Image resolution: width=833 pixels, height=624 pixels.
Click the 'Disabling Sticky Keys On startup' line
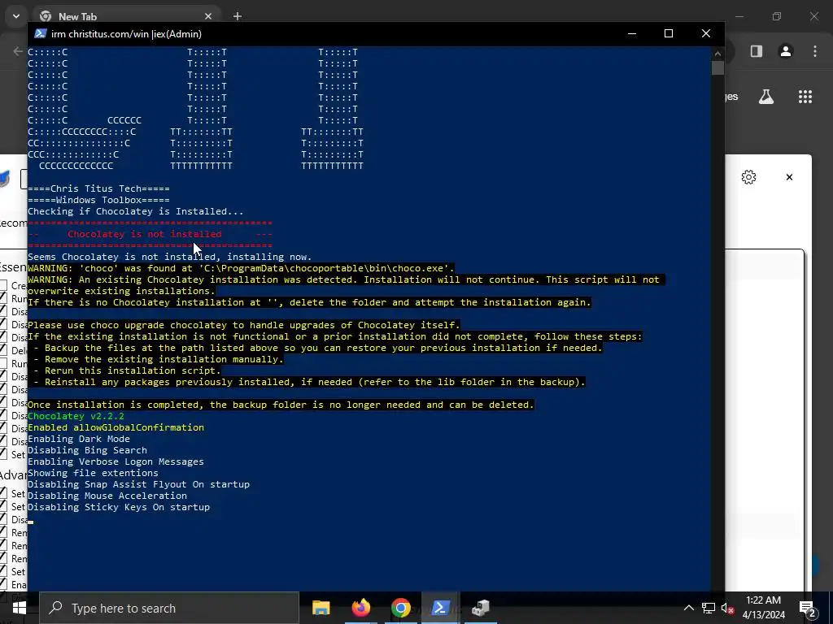click(x=119, y=507)
